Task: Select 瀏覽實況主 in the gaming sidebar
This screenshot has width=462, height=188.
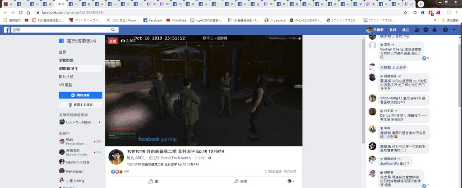Action: [80, 69]
